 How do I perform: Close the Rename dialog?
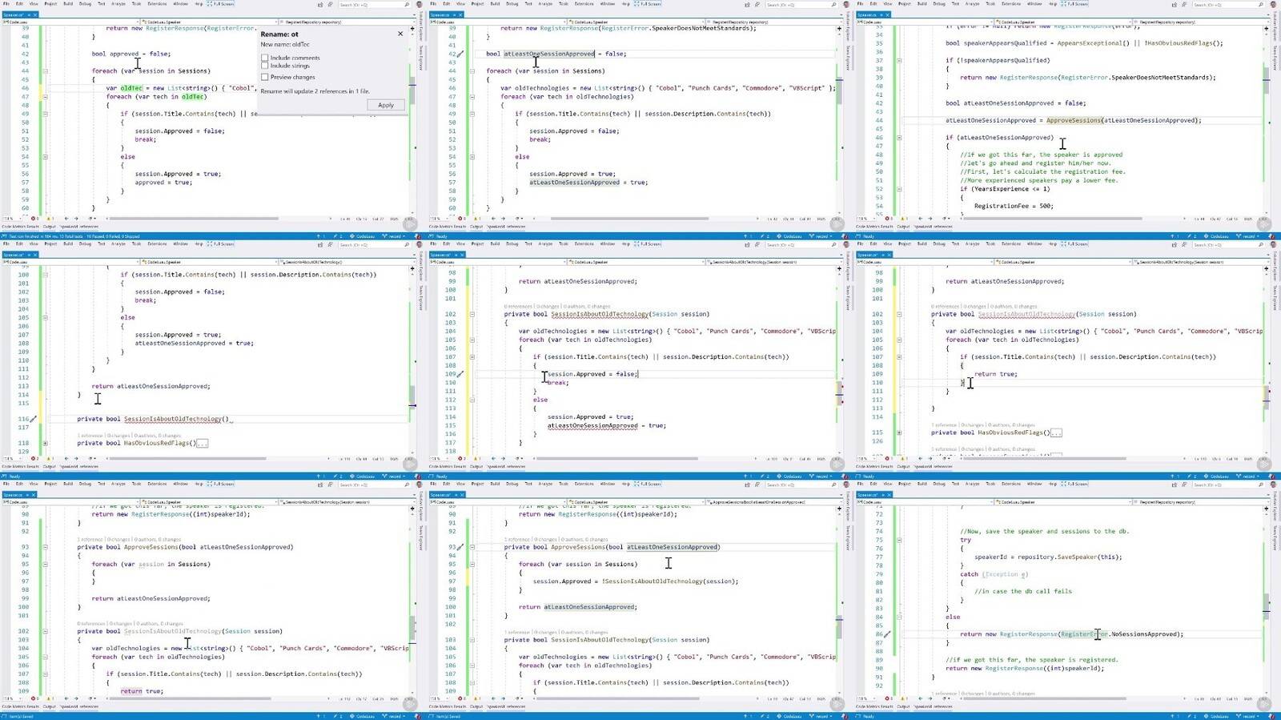400,34
